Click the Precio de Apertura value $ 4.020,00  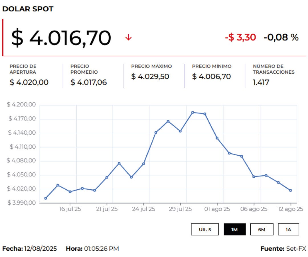(29, 83)
